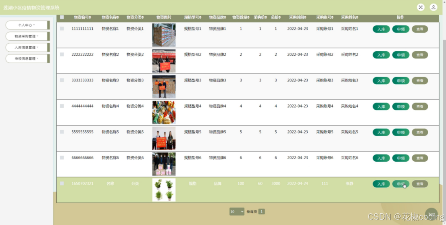
Task: Sort by 物资编号 column arrows
Action: [x=90, y=18]
